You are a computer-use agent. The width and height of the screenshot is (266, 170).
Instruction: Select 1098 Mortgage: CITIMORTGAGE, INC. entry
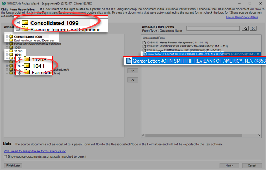pos(184,50)
